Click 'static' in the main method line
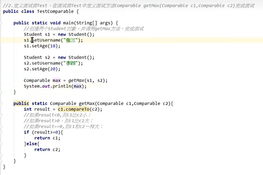Image resolution: width=263 pixels, height=175 pixels. (39, 23)
